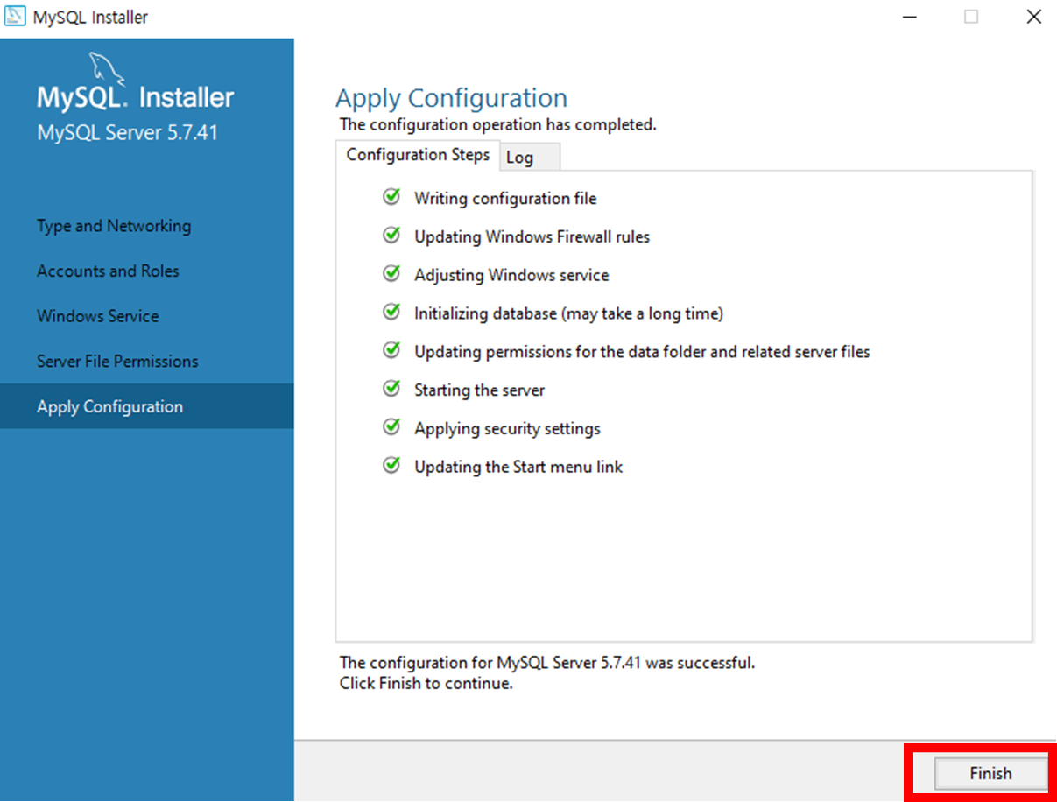Viewport: 1057px width, 802px height.
Task: Select Apply Configuration in sidebar
Action: (147, 406)
